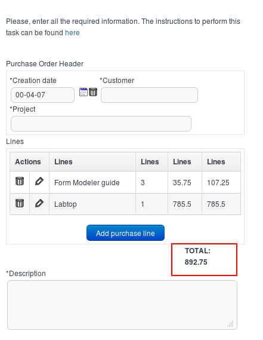This screenshot has height=340, width=263.
Task: Click the Add purchase line button
Action: [125, 233]
